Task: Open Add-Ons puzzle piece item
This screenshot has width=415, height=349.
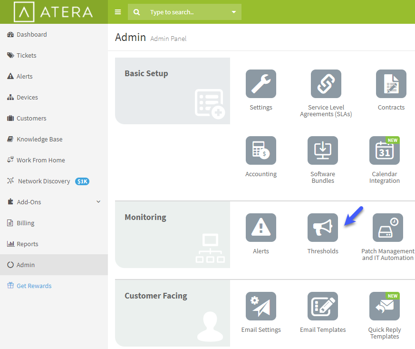Action: tap(54, 202)
